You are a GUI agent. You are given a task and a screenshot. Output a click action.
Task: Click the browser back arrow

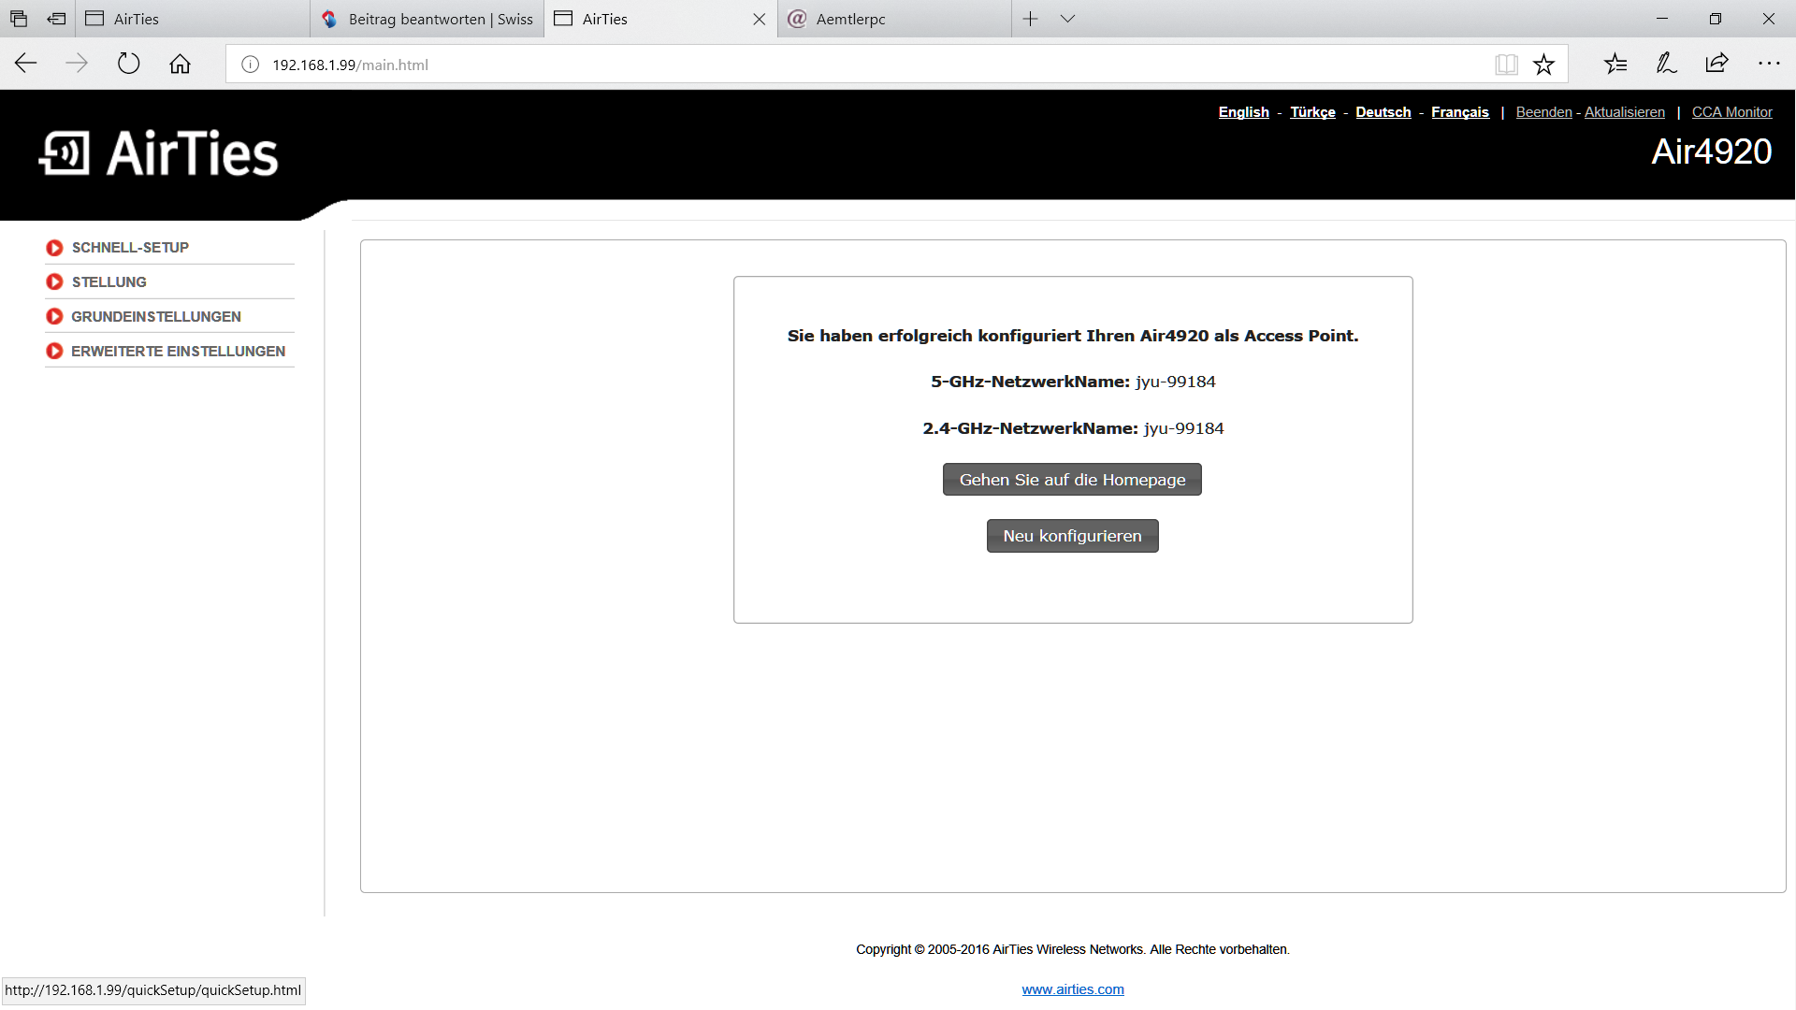pos(25,64)
